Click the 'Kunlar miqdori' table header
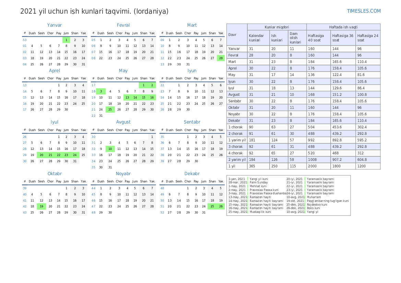 (x=277, y=27)
